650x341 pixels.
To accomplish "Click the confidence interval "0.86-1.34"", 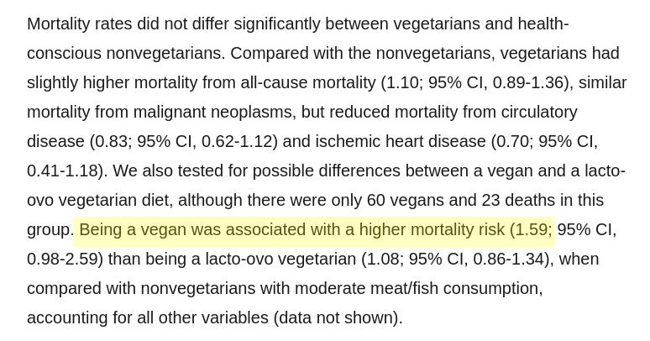I will 511,260.
